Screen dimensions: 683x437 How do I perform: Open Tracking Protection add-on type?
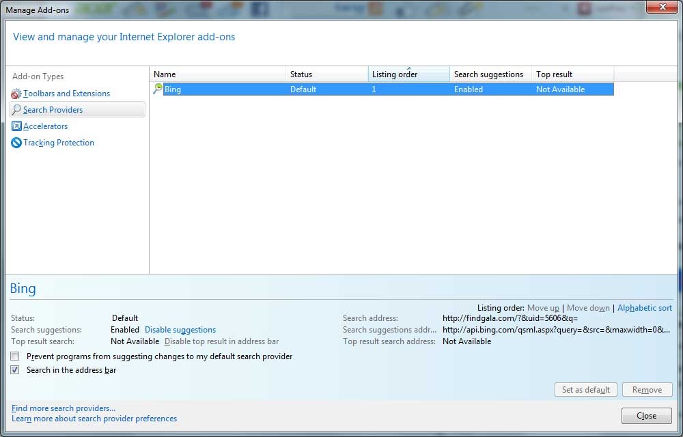58,143
